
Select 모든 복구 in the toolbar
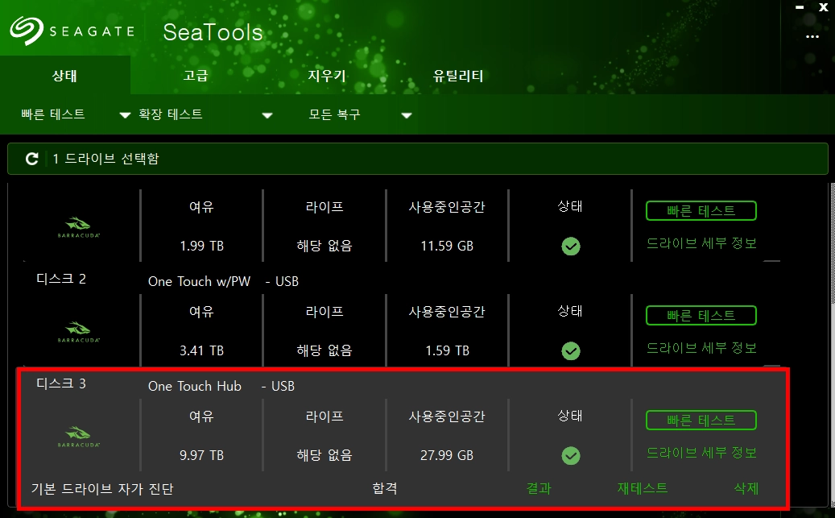334,114
